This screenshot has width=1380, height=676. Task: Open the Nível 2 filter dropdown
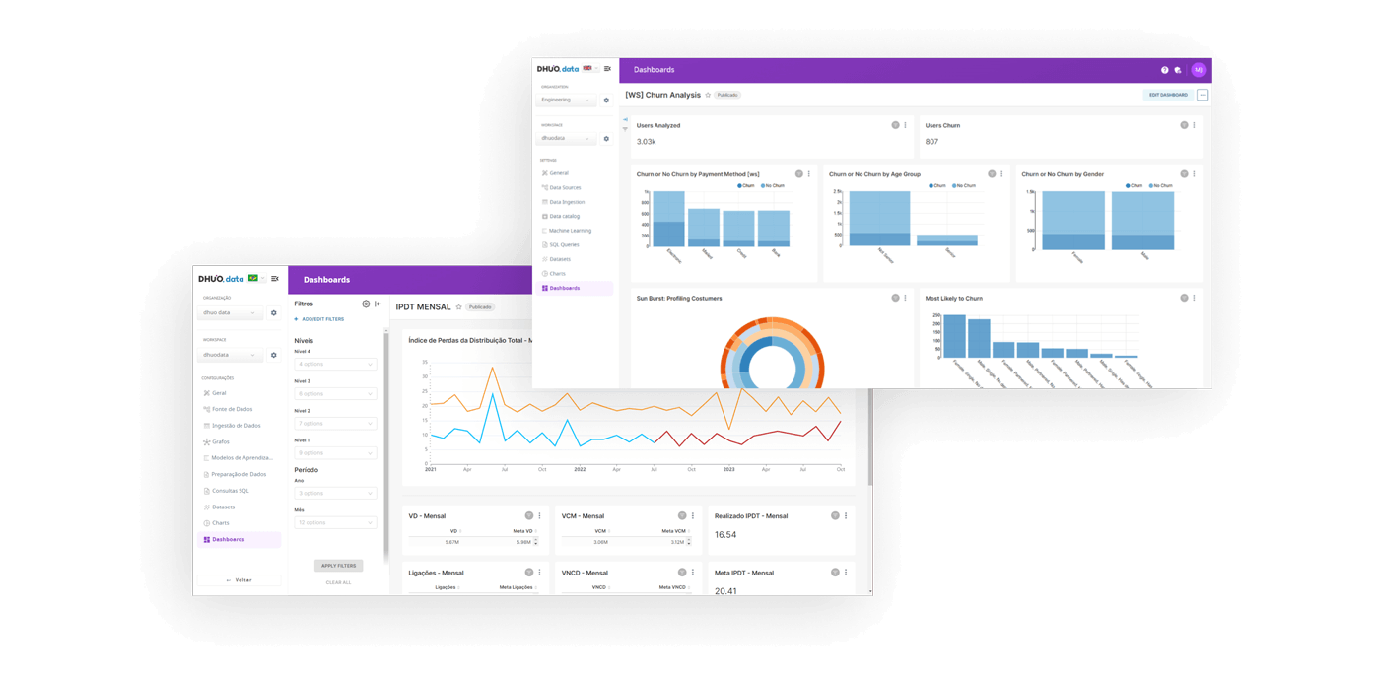point(335,424)
